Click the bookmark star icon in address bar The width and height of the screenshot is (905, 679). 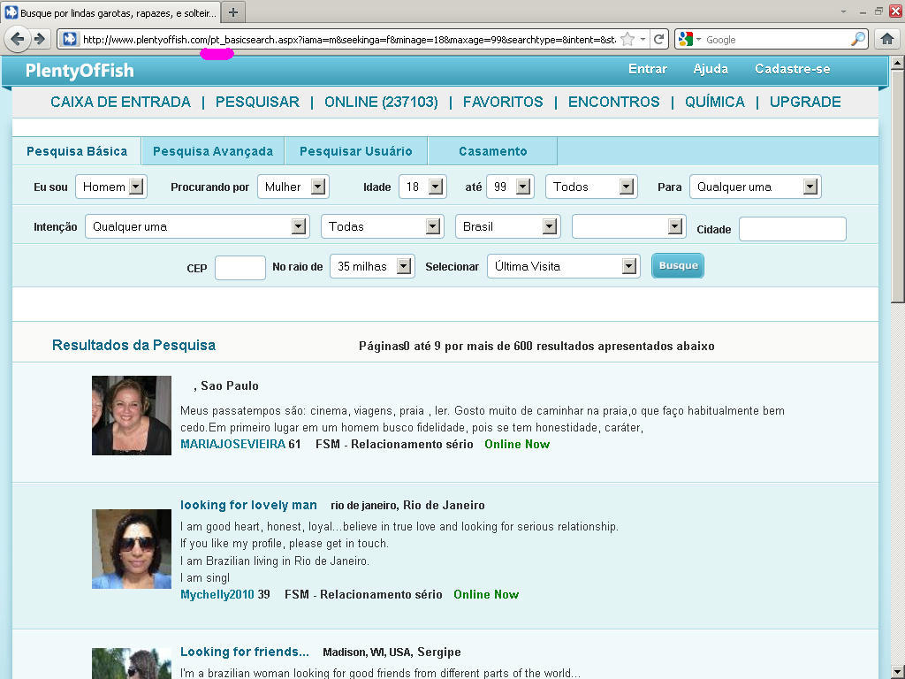(628, 39)
